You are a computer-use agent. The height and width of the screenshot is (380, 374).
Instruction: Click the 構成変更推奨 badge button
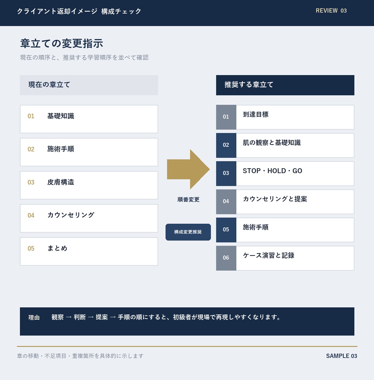188,232
